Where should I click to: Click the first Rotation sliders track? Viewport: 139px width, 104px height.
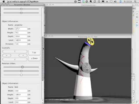(x=21, y=67)
